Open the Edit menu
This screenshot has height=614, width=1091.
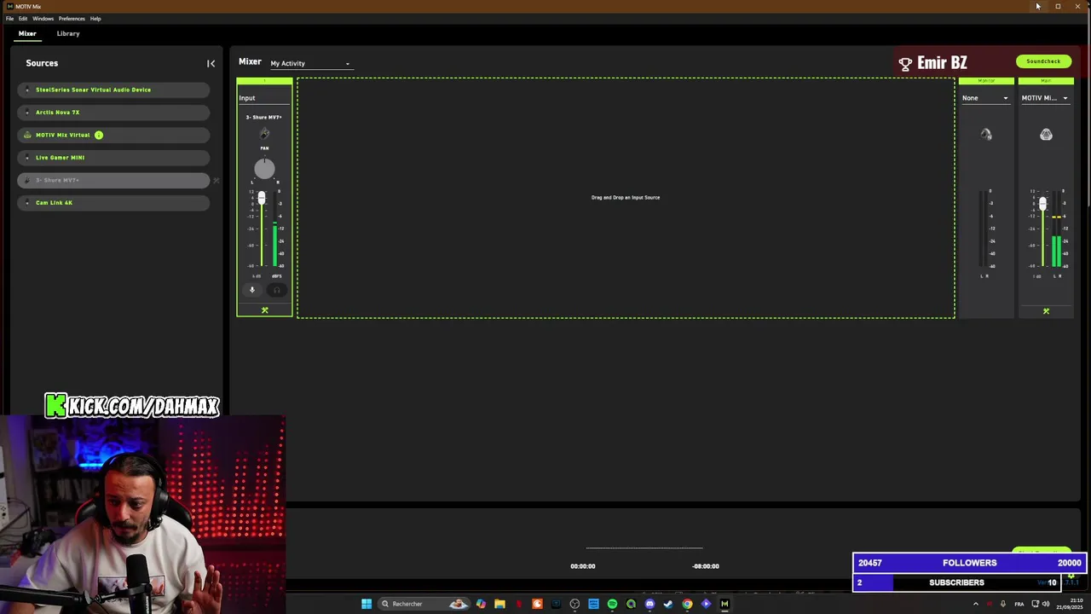point(23,19)
